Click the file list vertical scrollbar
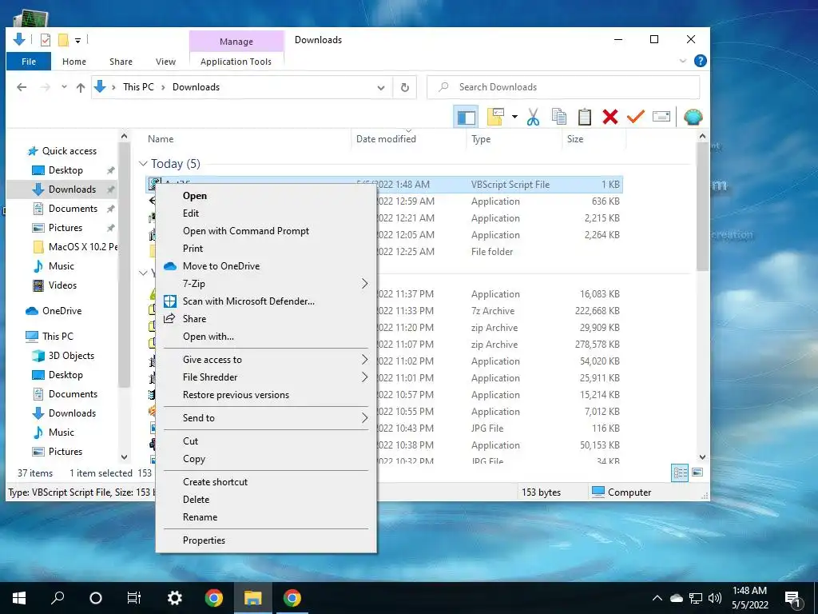Screen dimensions: 818x614 coord(702,207)
